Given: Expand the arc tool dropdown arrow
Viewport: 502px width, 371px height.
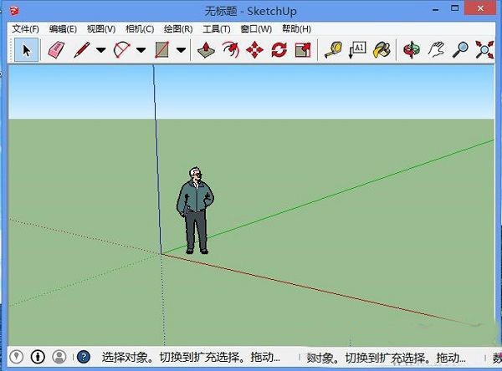Looking at the screenshot, I should point(141,50).
